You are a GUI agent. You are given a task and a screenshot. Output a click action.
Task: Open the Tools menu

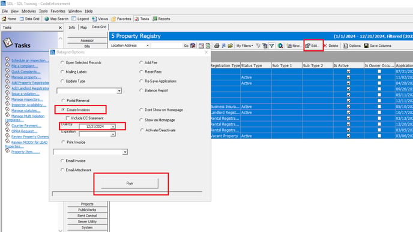click(43, 11)
